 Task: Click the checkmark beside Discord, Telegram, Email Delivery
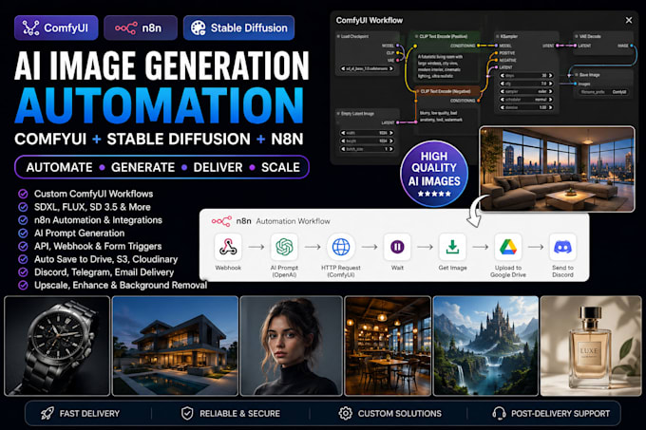(23, 272)
